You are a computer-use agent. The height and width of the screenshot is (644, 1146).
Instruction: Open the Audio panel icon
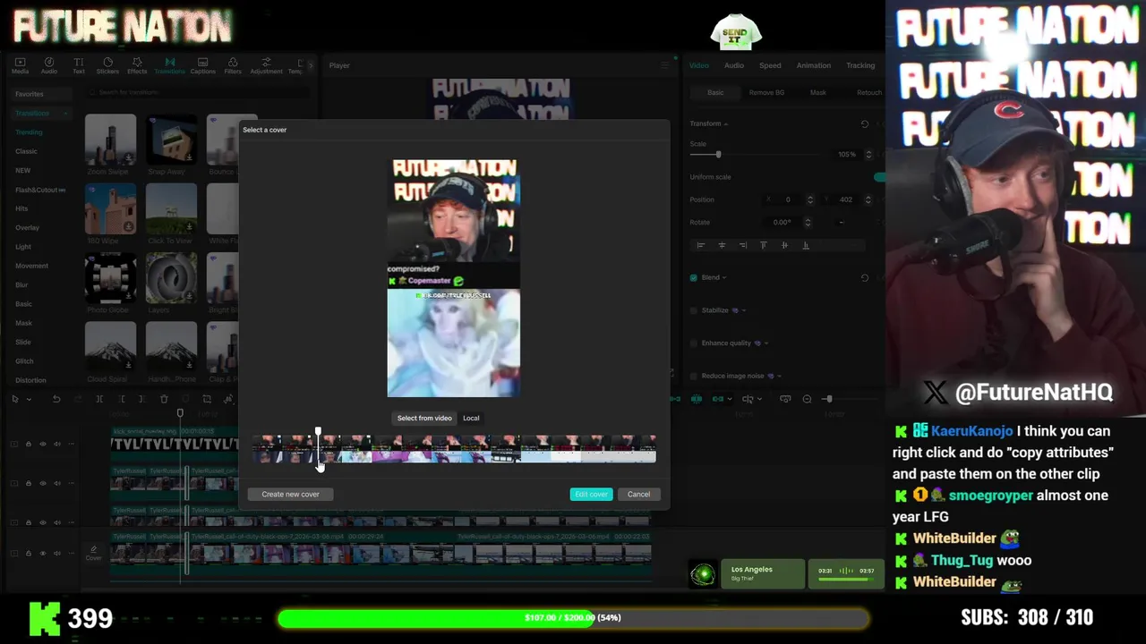pos(49,65)
